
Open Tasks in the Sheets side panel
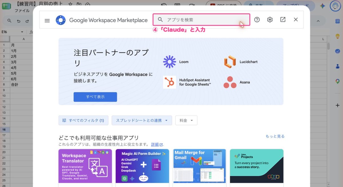[338, 51]
